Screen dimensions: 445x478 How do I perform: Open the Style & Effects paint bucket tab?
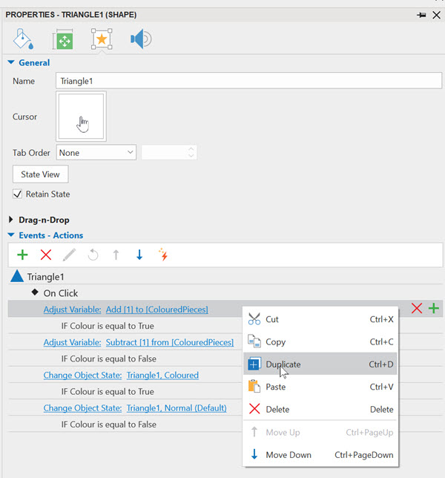click(x=24, y=39)
